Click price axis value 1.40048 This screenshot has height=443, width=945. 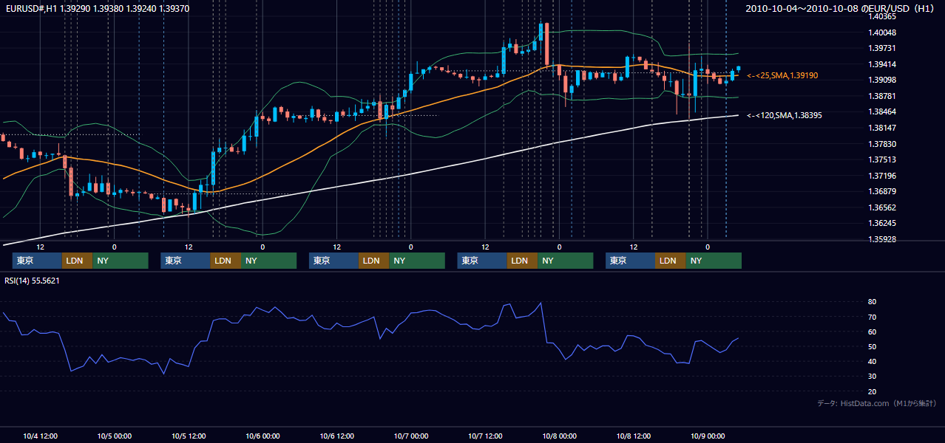(882, 32)
